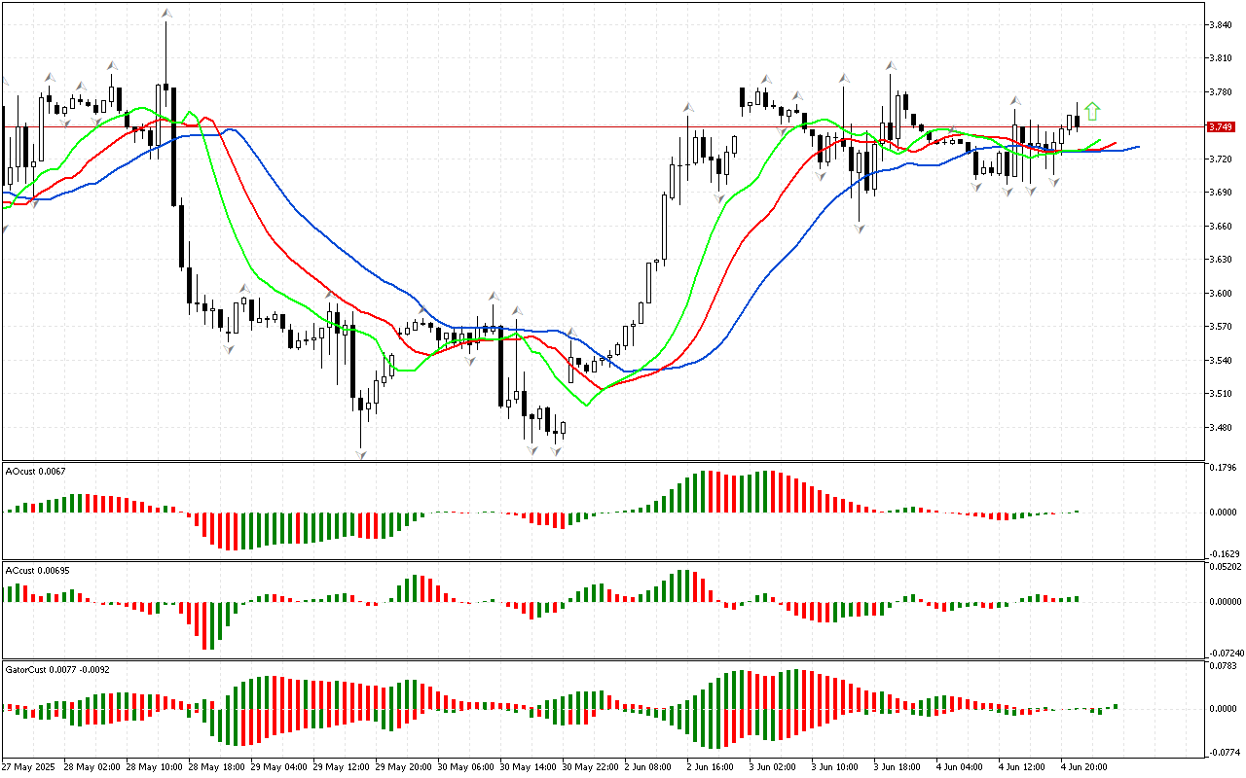Click the 2 Jun 08:00 time label
Screen dimensions: 1246x778
[647, 766]
